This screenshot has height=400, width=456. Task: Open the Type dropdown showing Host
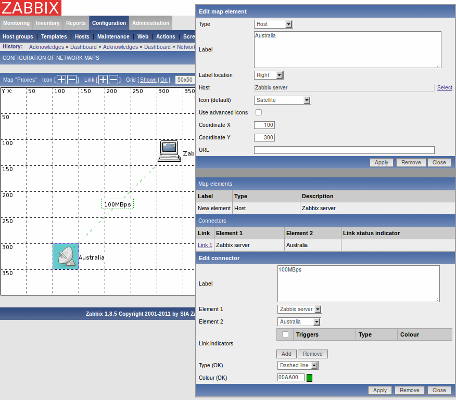coord(273,24)
